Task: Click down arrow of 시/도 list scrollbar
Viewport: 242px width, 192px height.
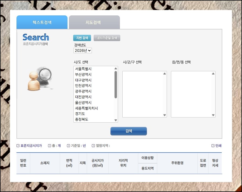Action: pos(116,120)
